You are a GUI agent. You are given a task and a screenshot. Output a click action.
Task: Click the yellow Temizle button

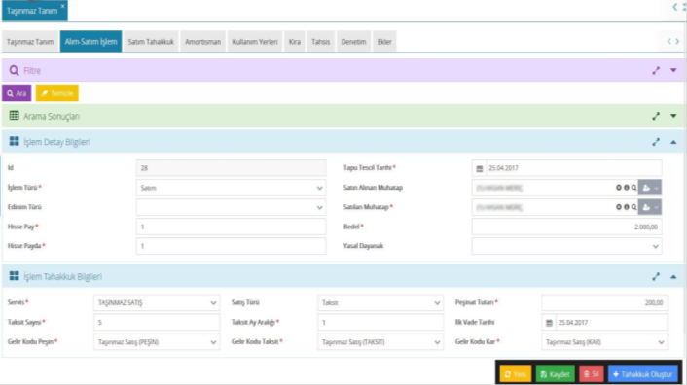(x=57, y=93)
